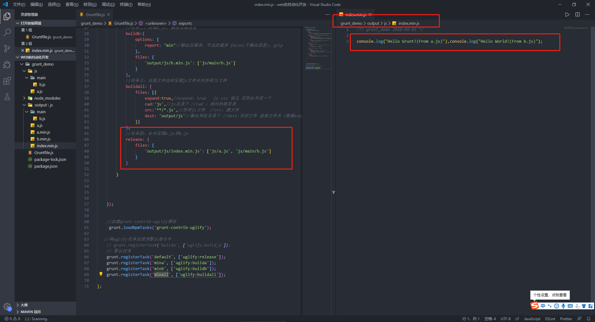Viewport: 595px width, 322px height.
Task: Collapse the WEB的自动化开发 workspace section
Action: pyautogui.click(x=45, y=57)
